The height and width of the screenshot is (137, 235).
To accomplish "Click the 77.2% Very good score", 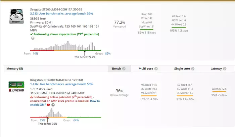I will [x=120, y=24].
